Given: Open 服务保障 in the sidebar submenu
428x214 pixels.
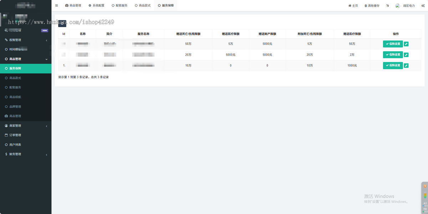Looking at the screenshot, I should click(26, 68).
